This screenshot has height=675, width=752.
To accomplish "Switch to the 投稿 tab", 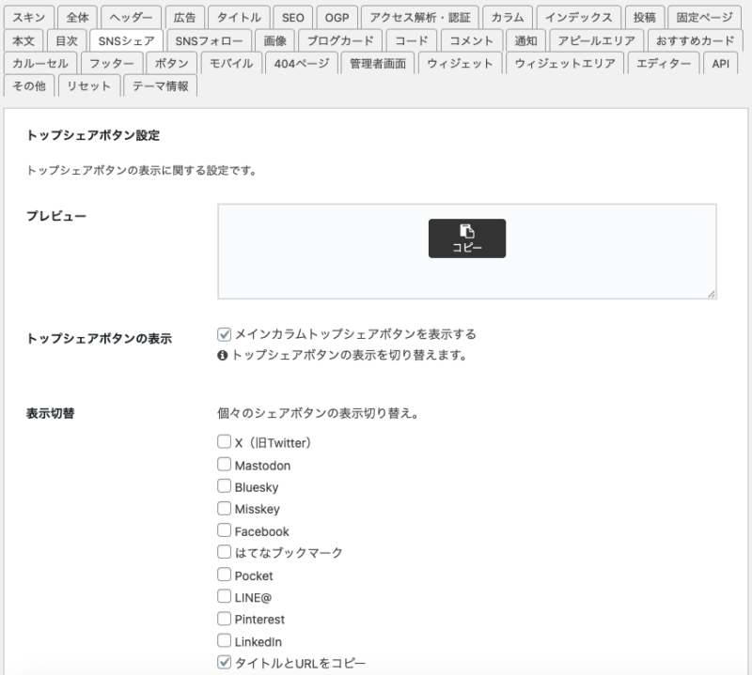I will (644, 18).
